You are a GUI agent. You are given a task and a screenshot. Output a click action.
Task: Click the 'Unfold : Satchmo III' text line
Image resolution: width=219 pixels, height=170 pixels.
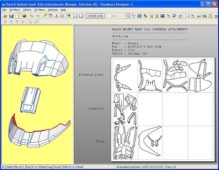pyautogui.click(x=130, y=54)
